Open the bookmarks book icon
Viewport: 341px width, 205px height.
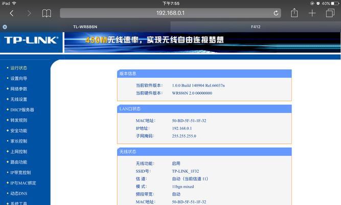pos(47,13)
